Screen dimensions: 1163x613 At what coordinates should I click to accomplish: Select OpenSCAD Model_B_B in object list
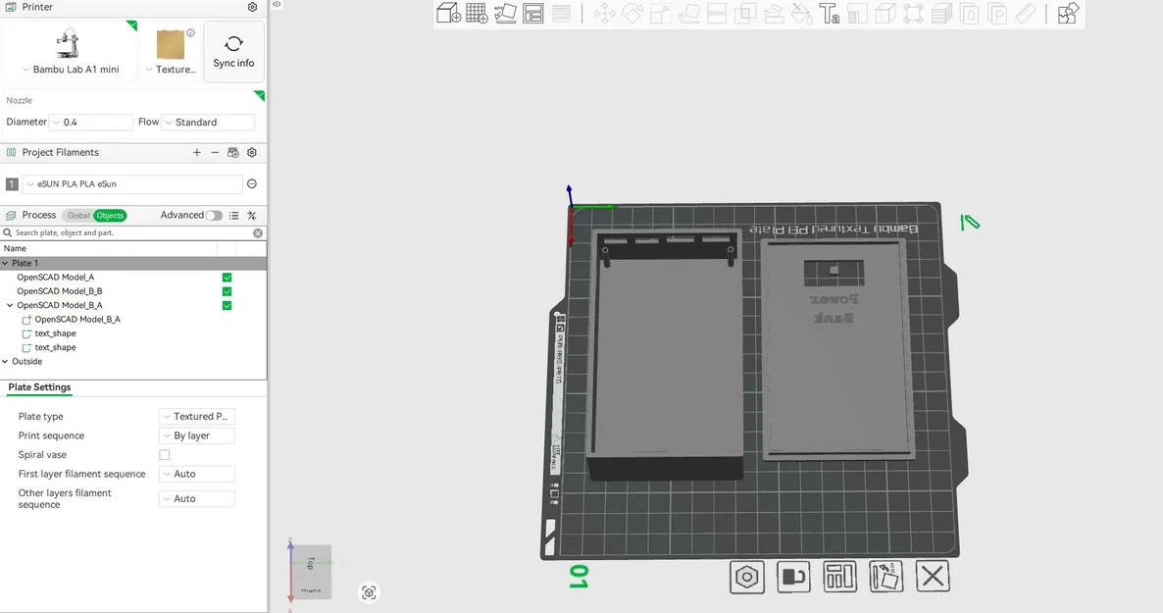click(x=60, y=291)
